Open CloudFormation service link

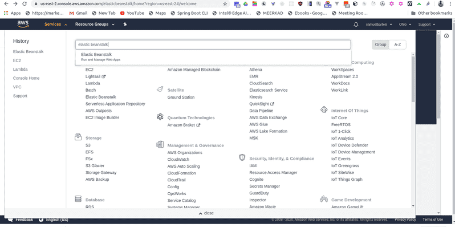pyautogui.click(x=182, y=173)
